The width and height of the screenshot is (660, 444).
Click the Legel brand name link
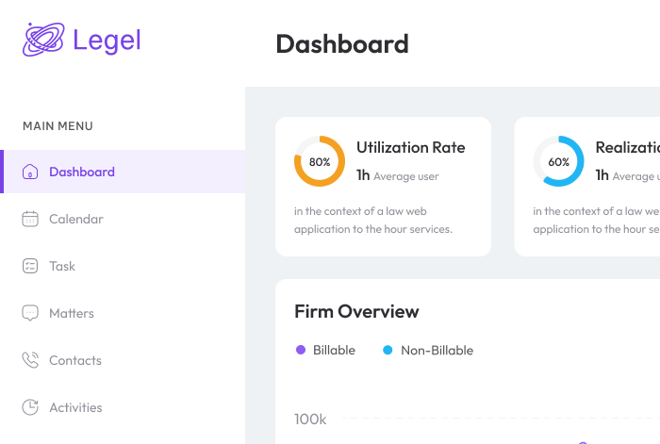click(x=107, y=40)
